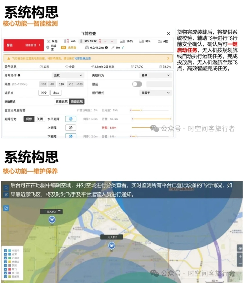The image size is (245, 286).
Task: Click the thermometer icon beside 27.0°C
Action: coord(132,66)
